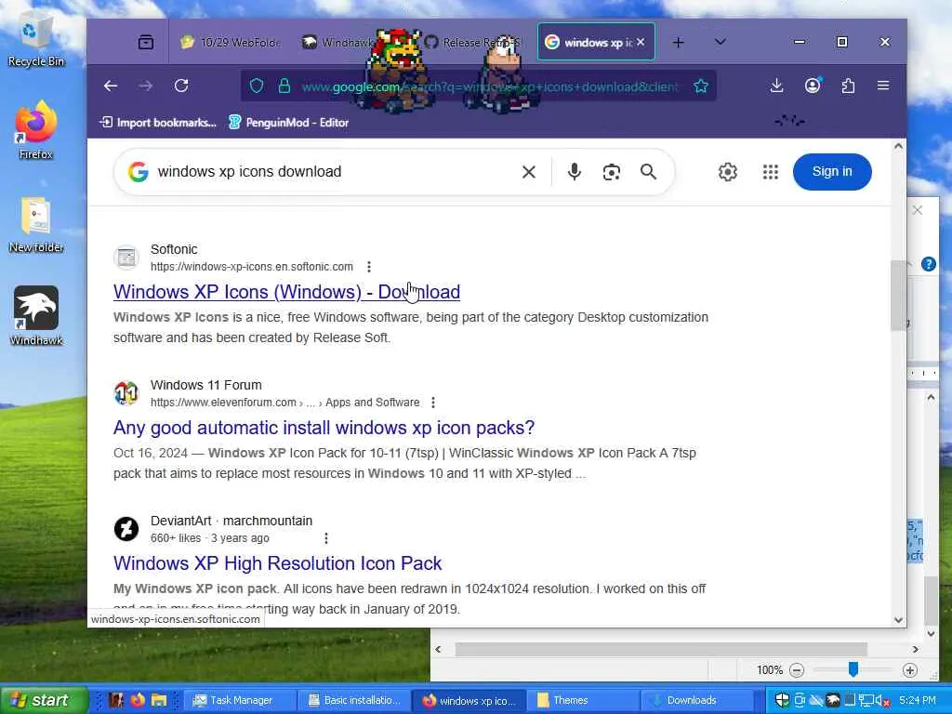
Task: Switch to the 10/29 WebFolder tab
Action: (231, 43)
